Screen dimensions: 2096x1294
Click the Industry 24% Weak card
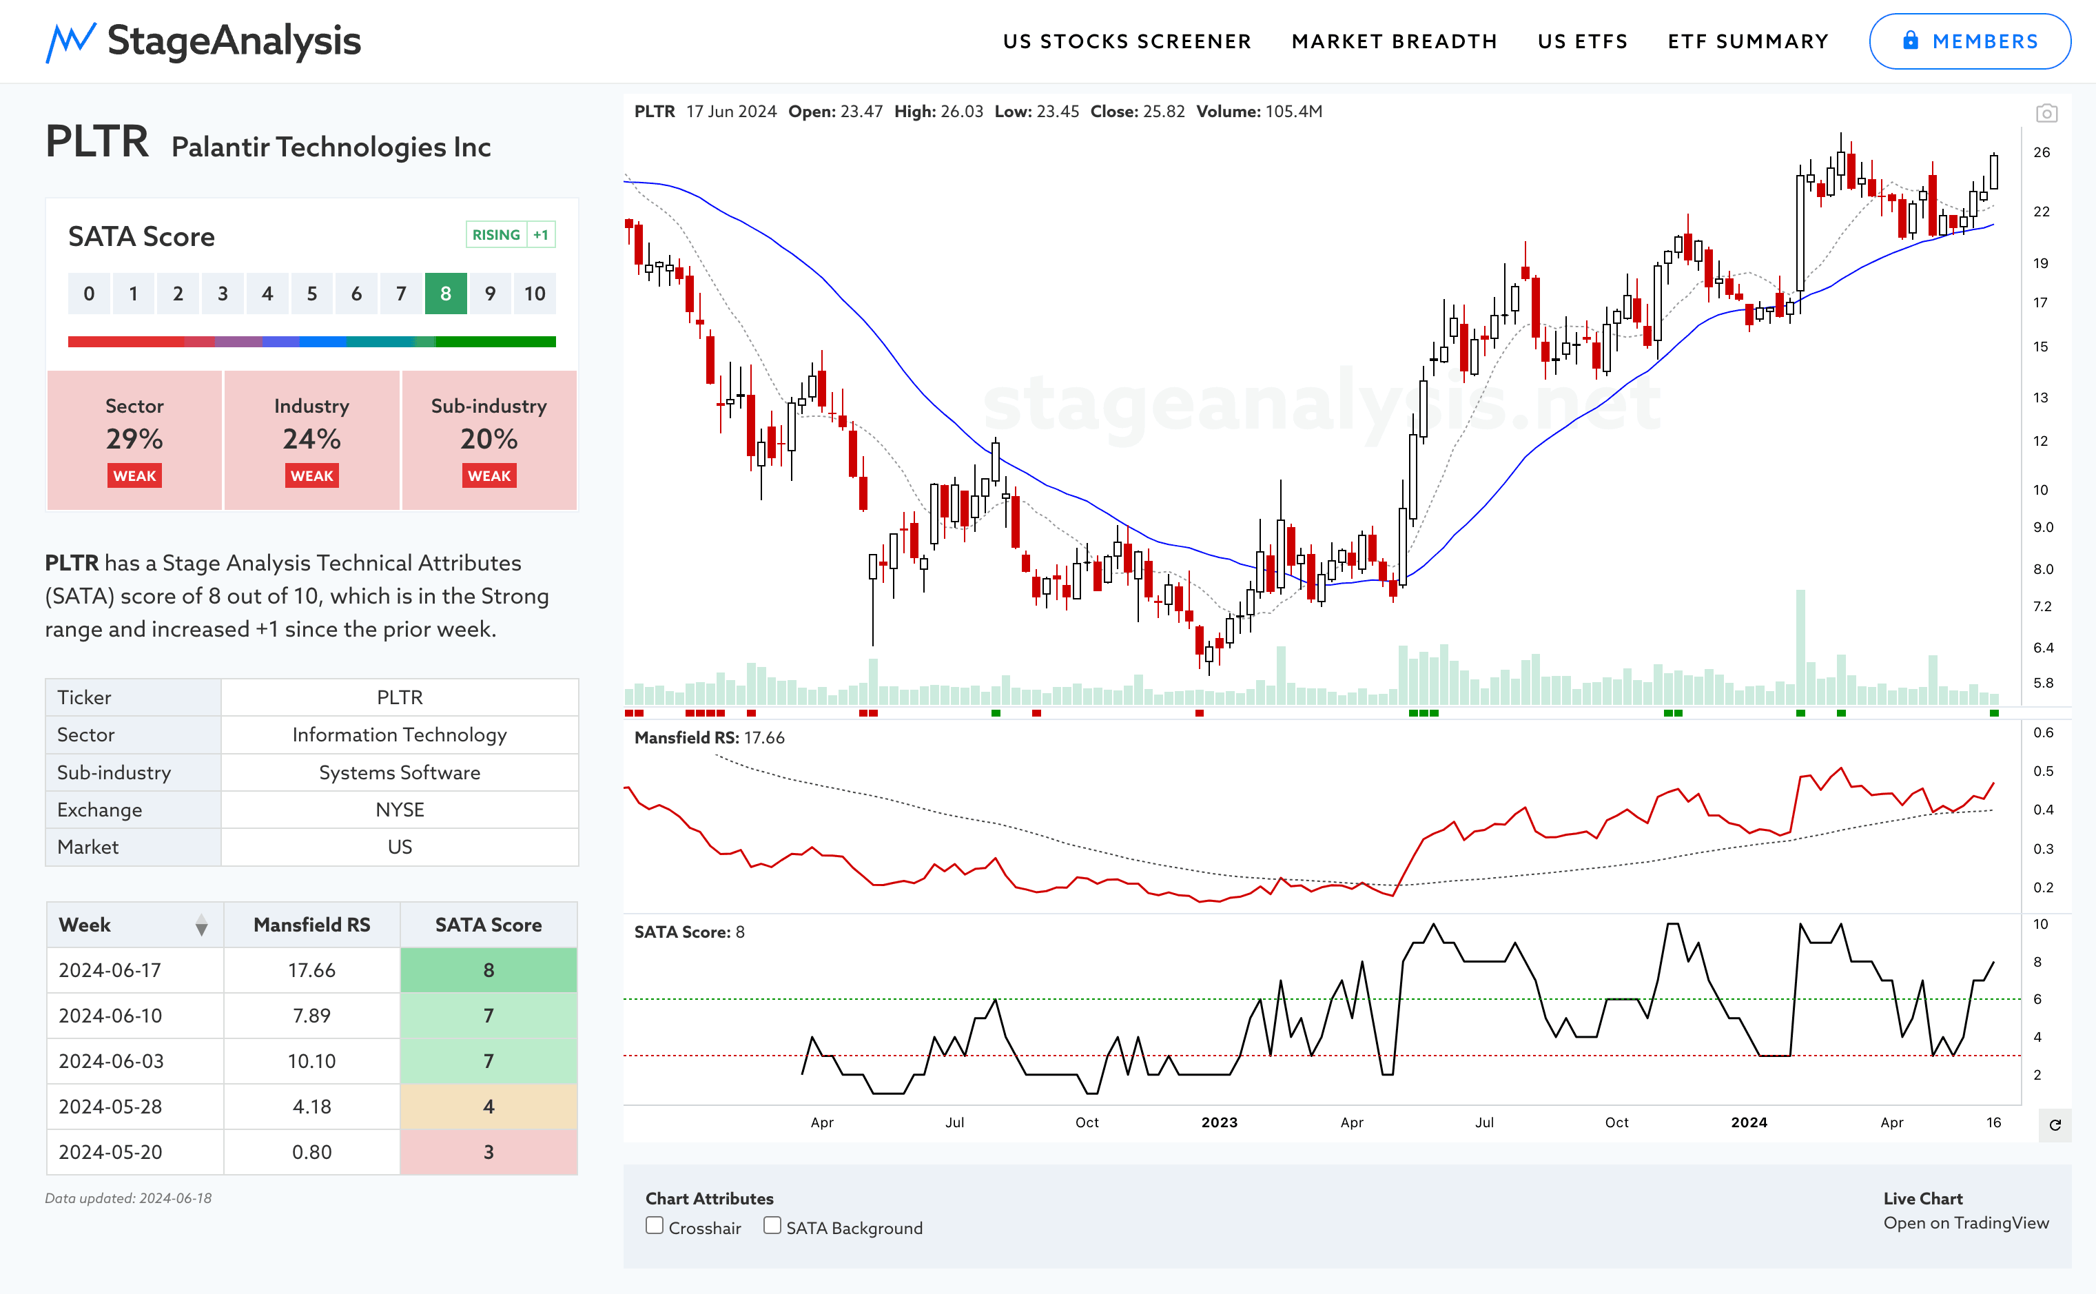pos(311,440)
